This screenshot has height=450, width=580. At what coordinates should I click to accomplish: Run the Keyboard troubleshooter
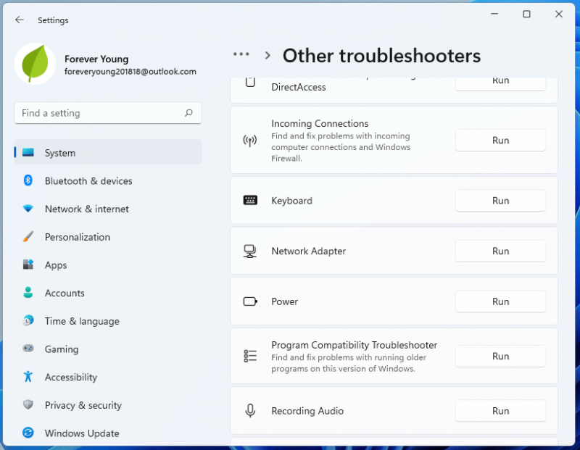pyautogui.click(x=500, y=201)
